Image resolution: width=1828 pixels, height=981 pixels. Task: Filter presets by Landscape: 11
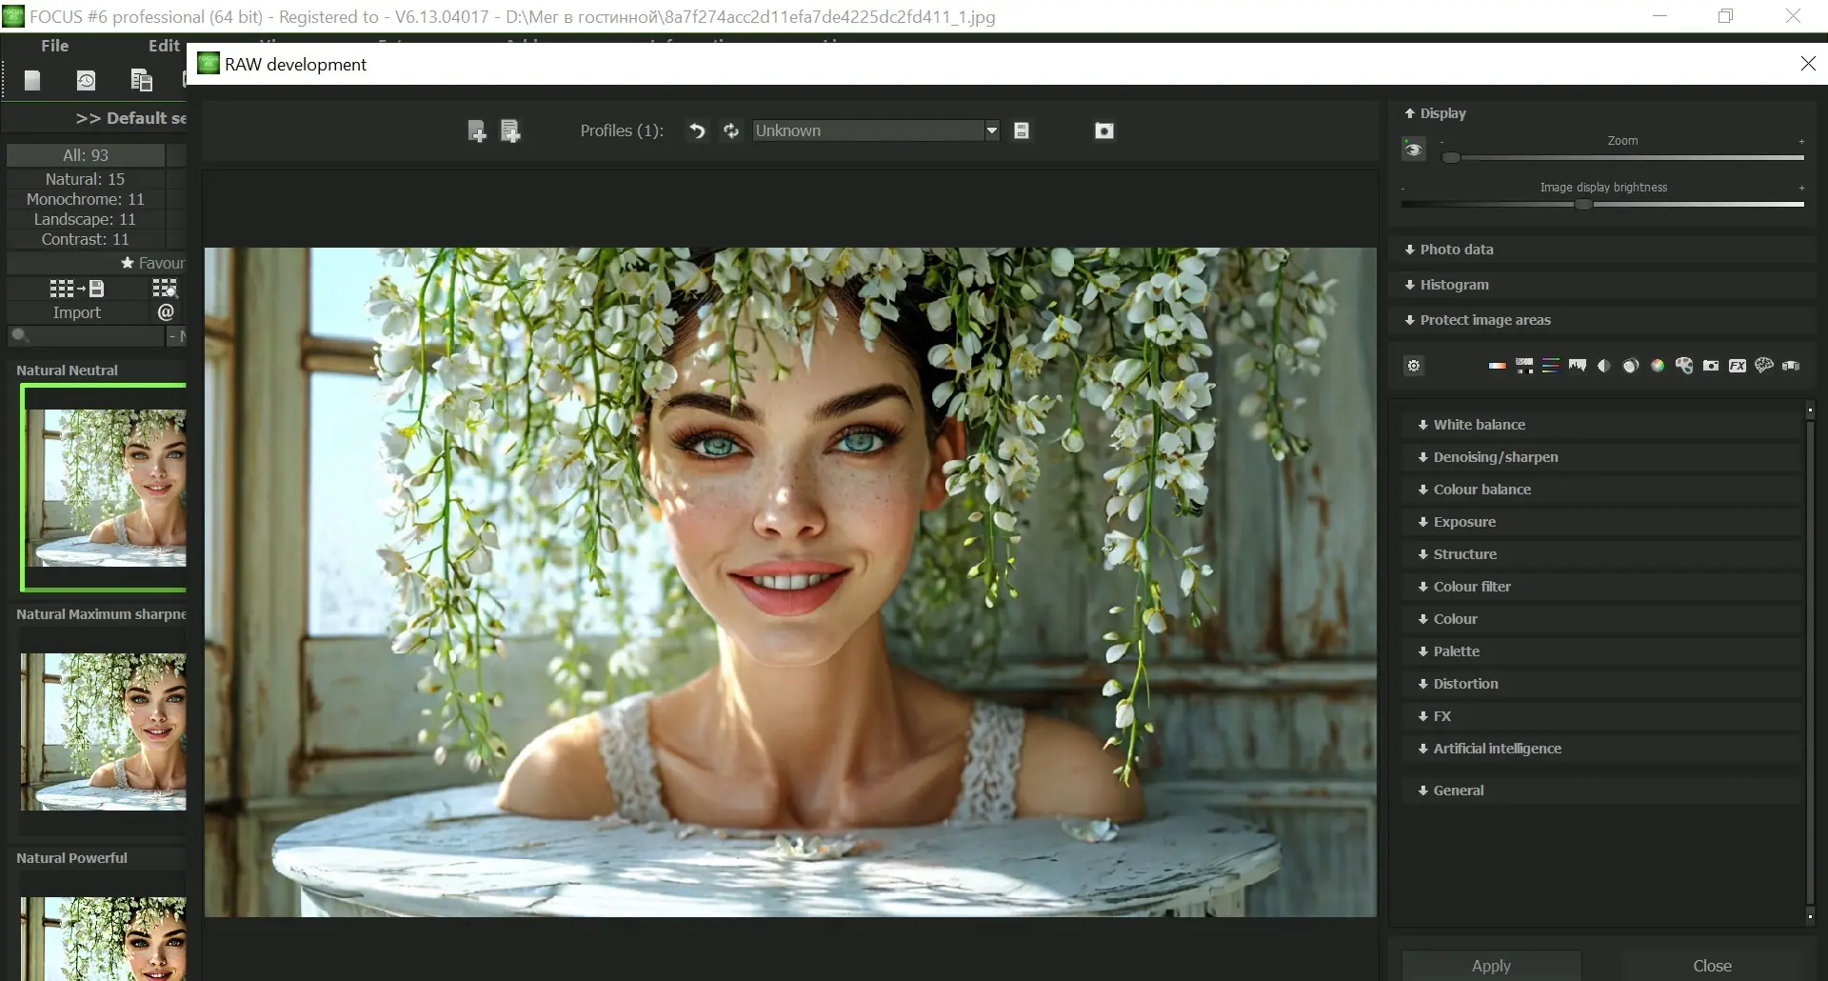coord(86,219)
